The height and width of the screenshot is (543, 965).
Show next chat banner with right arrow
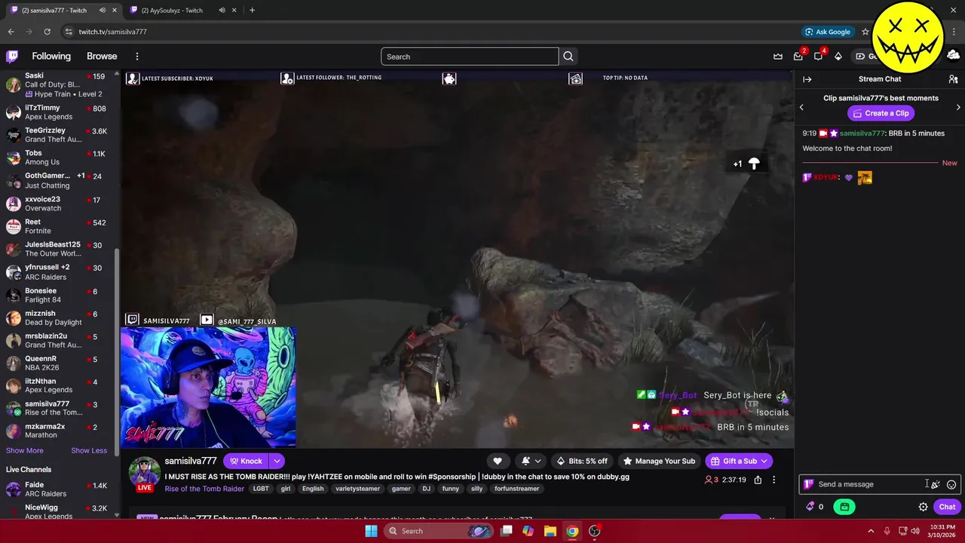pyautogui.click(x=958, y=107)
